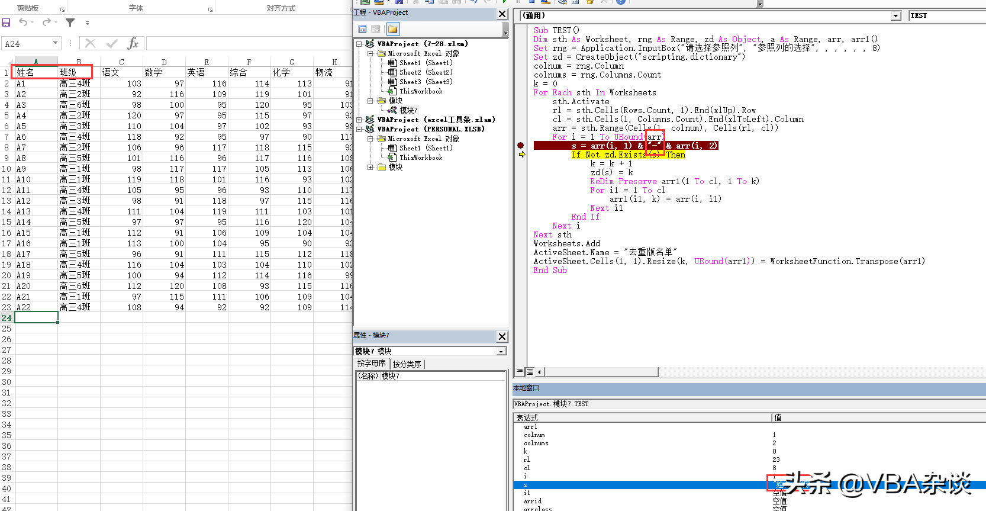The image size is (986, 511).
Task: Open project pane toolbar overflow arrow
Action: 505,29
